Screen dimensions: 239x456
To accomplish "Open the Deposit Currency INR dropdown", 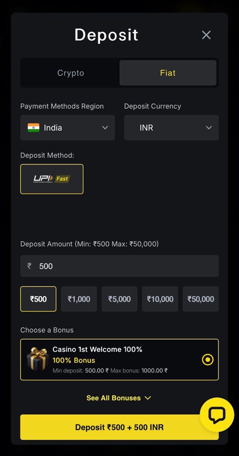I will click(x=171, y=128).
